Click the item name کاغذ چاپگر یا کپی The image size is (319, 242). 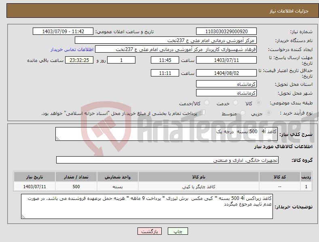point(199,187)
